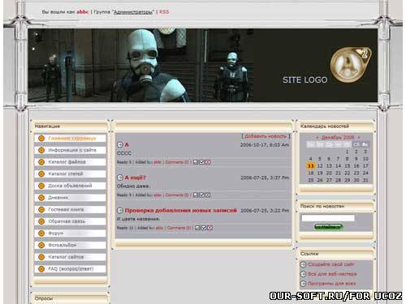Click the Combine soldier banner image
Image resolution: width=406 pixels, height=304 pixels.
point(140,66)
